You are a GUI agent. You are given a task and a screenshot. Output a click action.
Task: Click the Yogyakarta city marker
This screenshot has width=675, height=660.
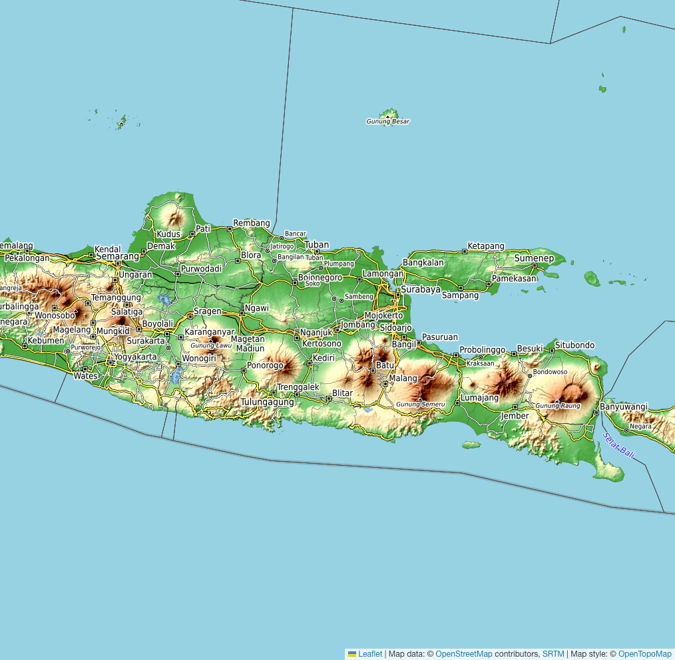(x=110, y=362)
